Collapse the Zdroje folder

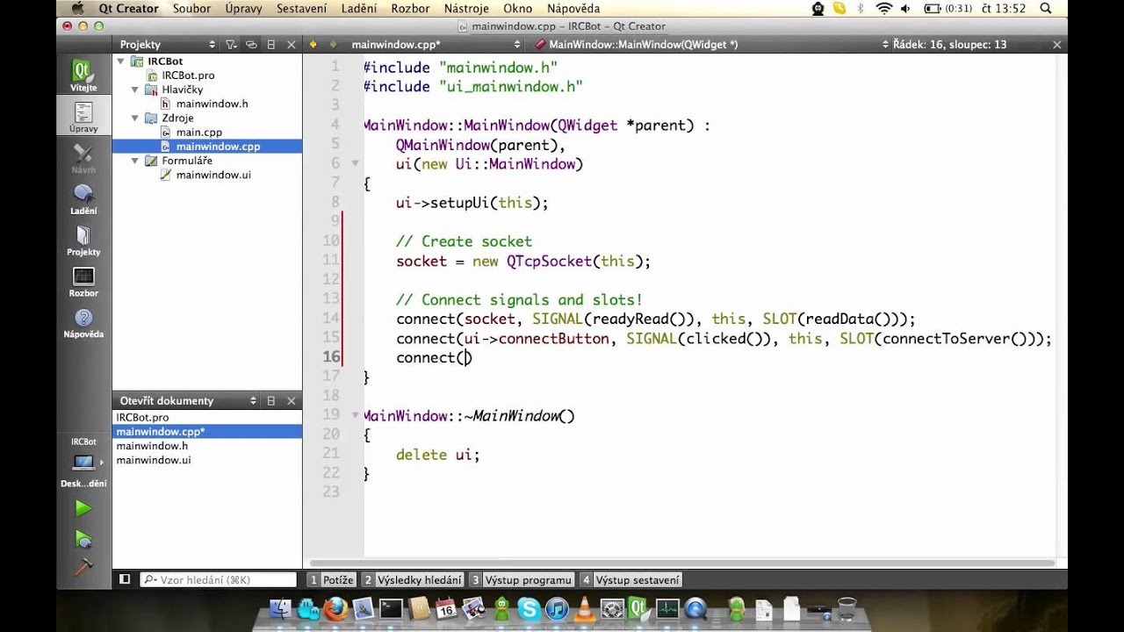135,118
